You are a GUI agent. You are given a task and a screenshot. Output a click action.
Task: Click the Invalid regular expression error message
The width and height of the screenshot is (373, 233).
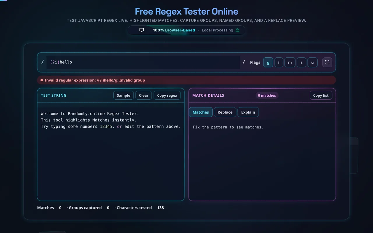(x=186, y=80)
